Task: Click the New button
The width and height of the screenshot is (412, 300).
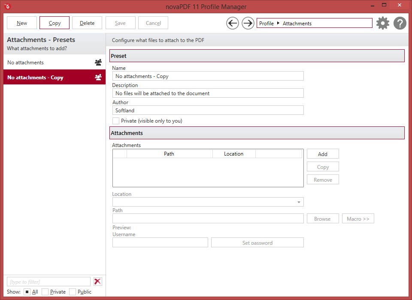Action: (x=22, y=23)
